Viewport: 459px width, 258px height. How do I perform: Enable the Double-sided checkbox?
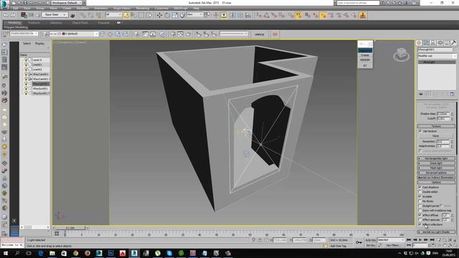(420, 191)
